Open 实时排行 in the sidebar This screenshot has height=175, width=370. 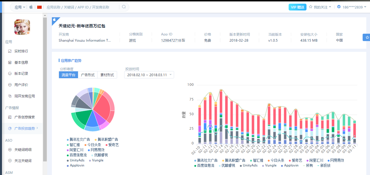21,51
